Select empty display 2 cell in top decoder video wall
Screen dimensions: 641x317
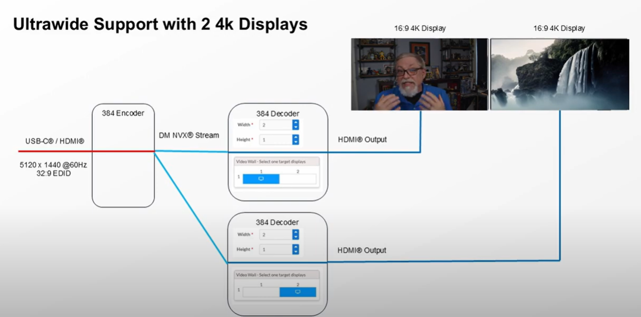(297, 179)
